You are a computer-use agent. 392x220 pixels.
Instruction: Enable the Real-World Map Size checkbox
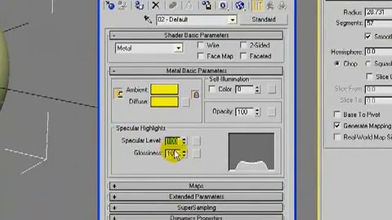(337, 137)
